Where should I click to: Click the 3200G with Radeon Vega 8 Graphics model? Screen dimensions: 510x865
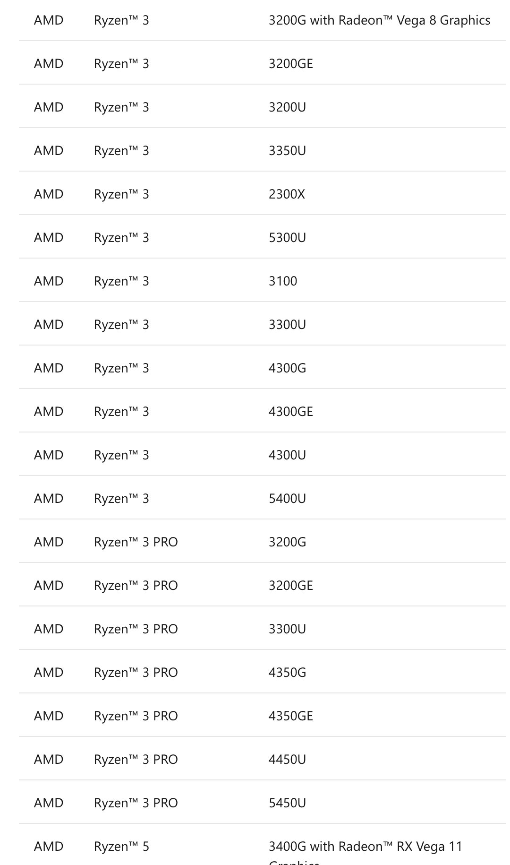coord(379,20)
